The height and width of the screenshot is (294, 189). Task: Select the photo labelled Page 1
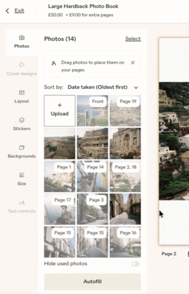tap(60, 176)
